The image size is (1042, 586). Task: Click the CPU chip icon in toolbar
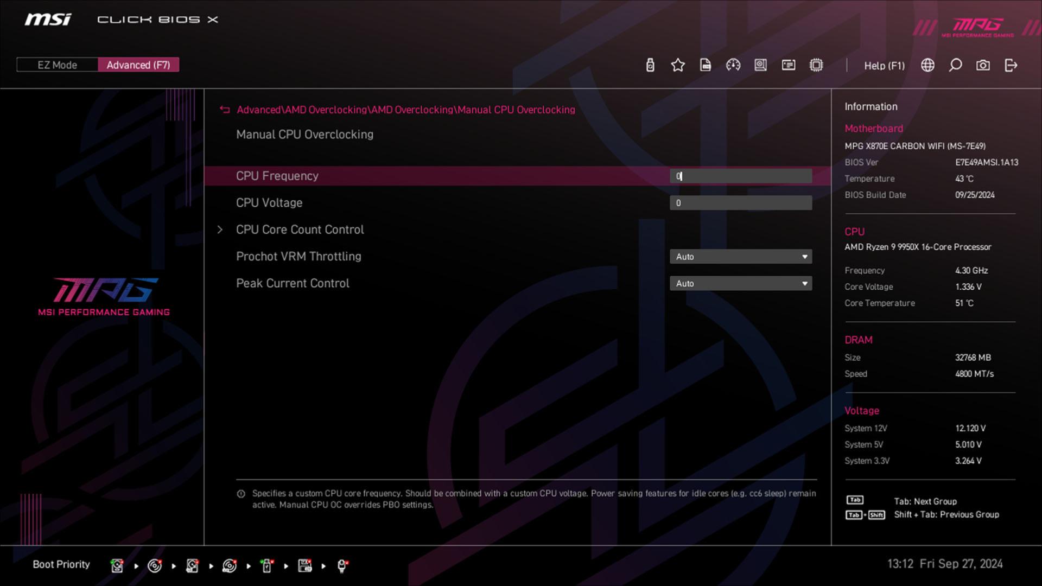816,65
